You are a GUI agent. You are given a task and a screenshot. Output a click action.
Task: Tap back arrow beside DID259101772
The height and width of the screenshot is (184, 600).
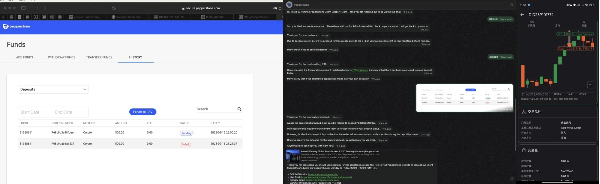click(x=522, y=15)
